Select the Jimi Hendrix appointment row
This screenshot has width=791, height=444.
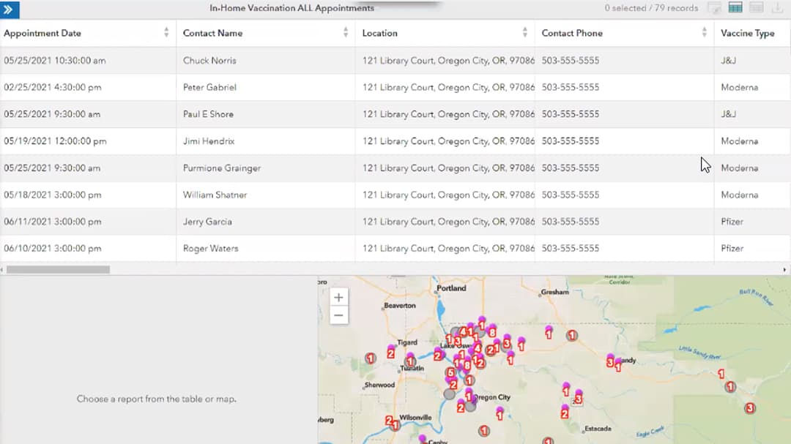[220, 141]
